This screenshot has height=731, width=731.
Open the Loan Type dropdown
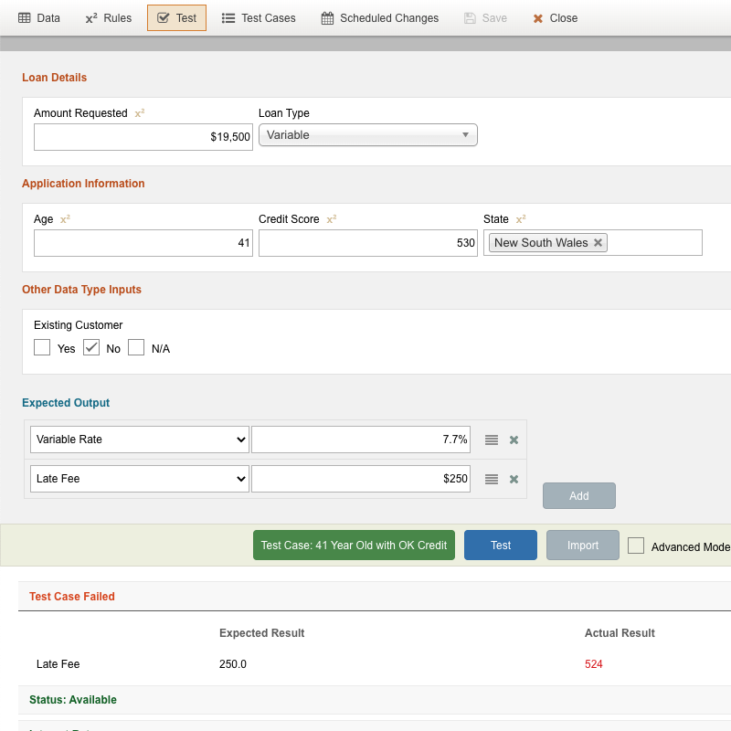click(x=368, y=134)
